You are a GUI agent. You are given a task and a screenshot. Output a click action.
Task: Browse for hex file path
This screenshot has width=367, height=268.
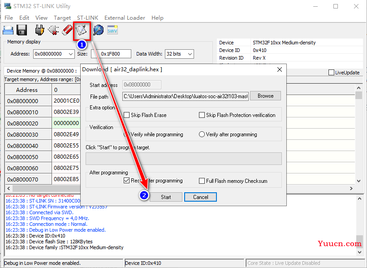(265, 96)
